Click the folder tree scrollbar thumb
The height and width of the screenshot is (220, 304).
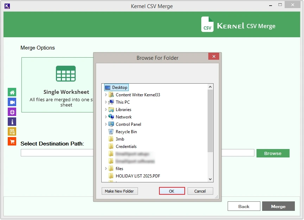coord(210,121)
